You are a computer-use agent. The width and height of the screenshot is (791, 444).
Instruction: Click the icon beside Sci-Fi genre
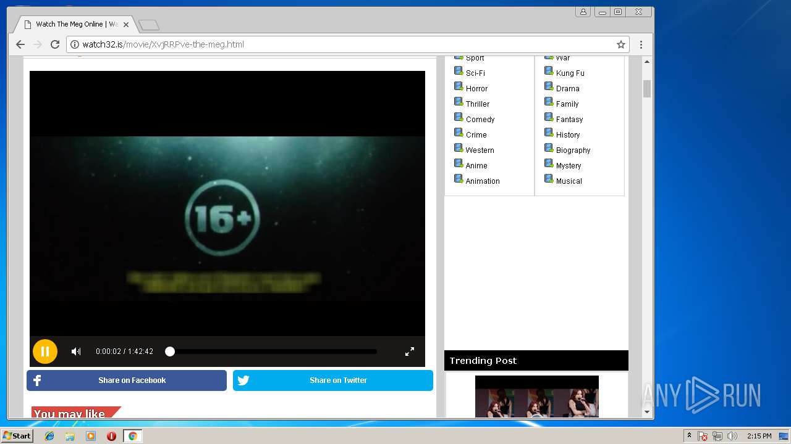459,71
